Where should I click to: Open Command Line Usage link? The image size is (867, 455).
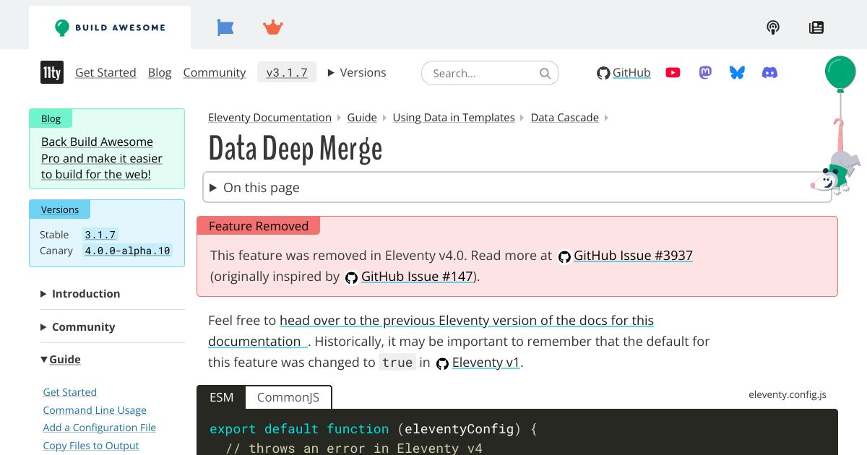[x=95, y=410]
